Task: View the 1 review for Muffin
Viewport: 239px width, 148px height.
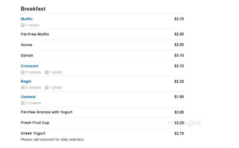Action: pos(33,25)
